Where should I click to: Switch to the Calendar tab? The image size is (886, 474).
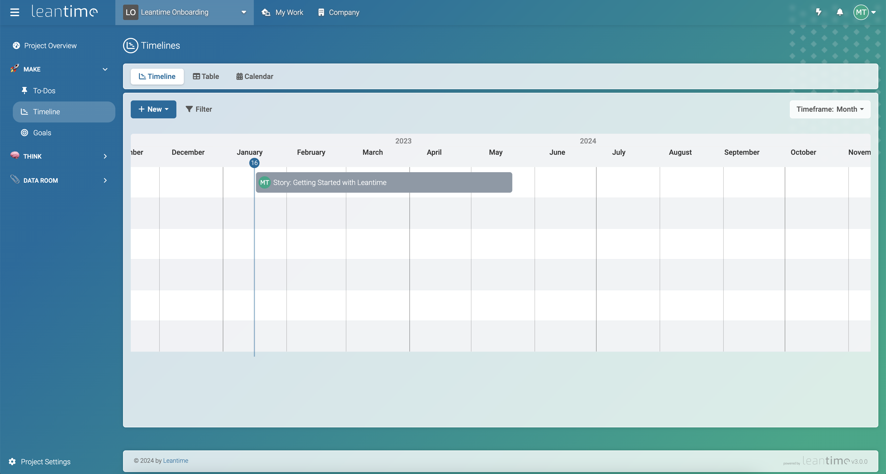pos(255,76)
